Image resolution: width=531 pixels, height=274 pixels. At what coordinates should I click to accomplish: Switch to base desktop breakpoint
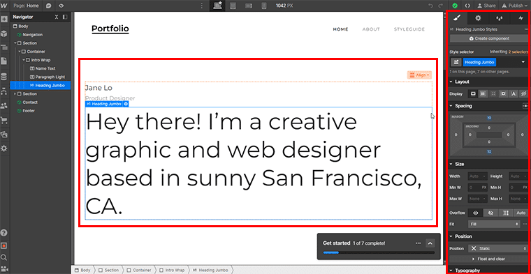click(x=217, y=6)
